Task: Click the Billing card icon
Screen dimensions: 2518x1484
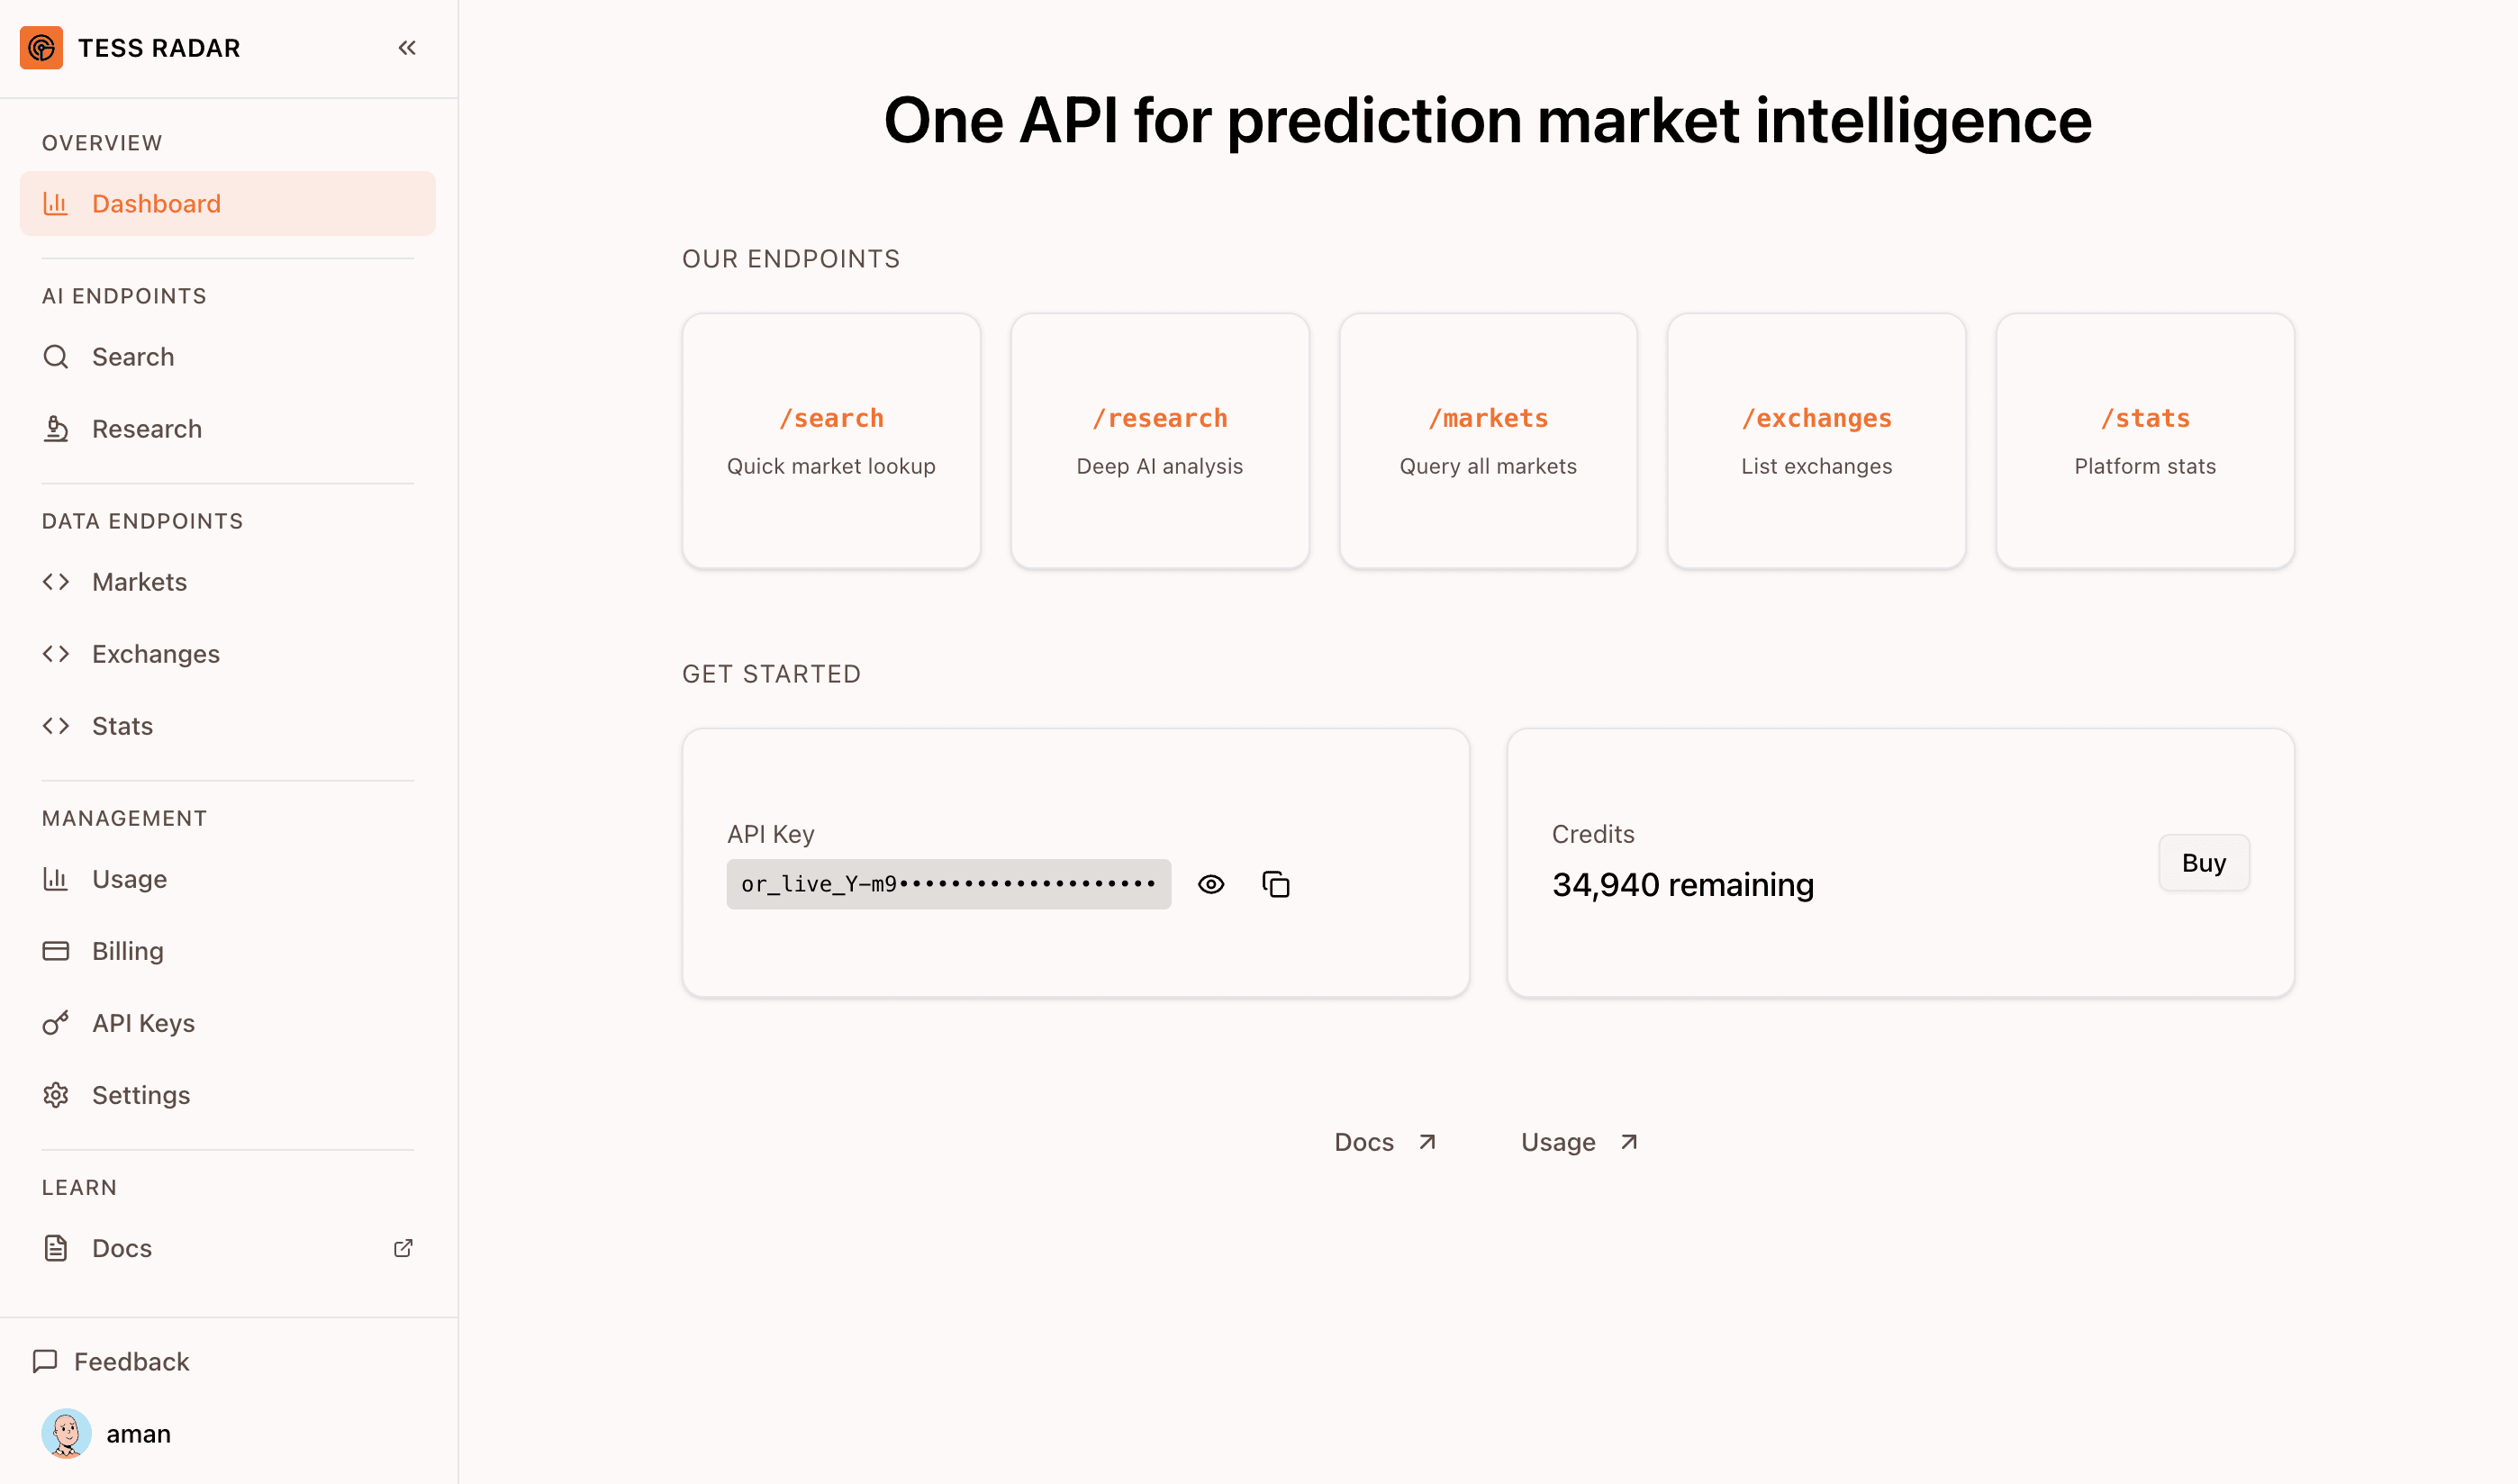Action: click(x=56, y=951)
